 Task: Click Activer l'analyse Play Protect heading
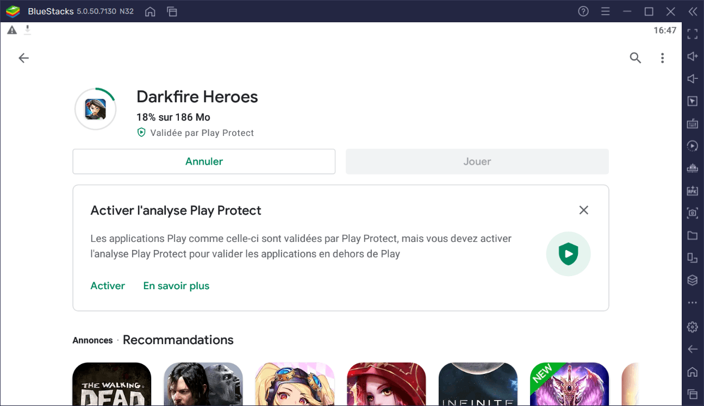176,210
